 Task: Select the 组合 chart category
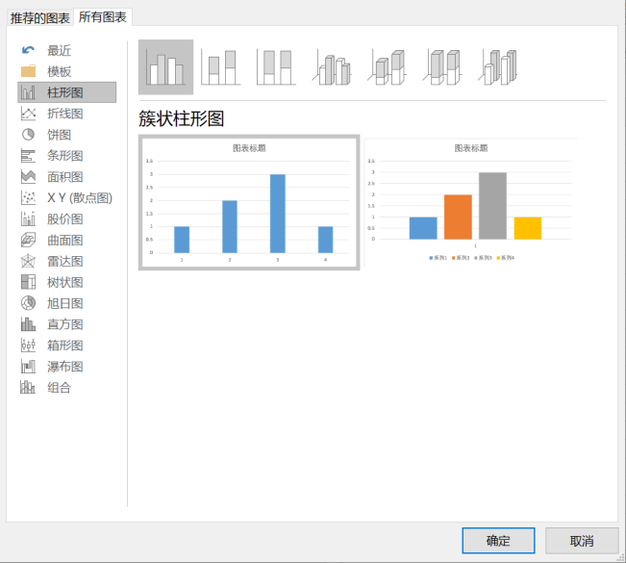pyautogui.click(x=60, y=388)
